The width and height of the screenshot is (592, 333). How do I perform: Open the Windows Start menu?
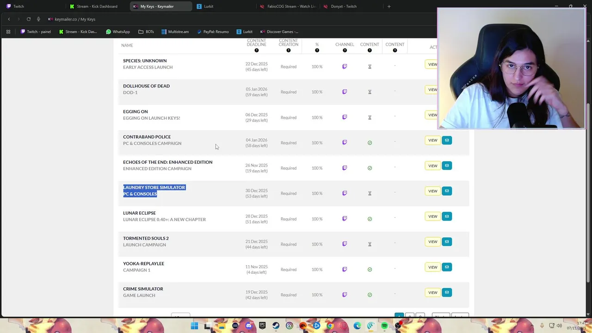tap(194, 326)
